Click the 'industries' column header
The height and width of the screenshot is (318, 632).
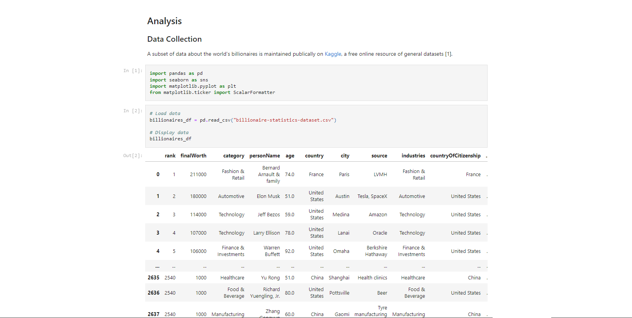coord(413,156)
